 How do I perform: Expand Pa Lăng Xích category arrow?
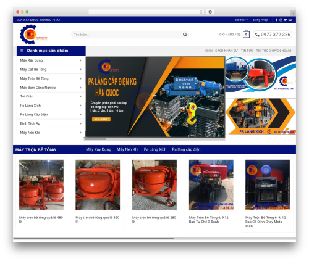80,106
